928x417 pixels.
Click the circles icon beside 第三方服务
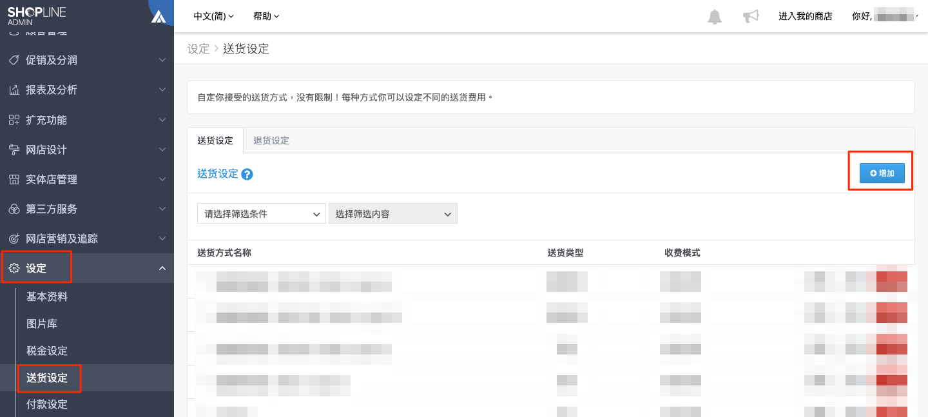pos(14,209)
